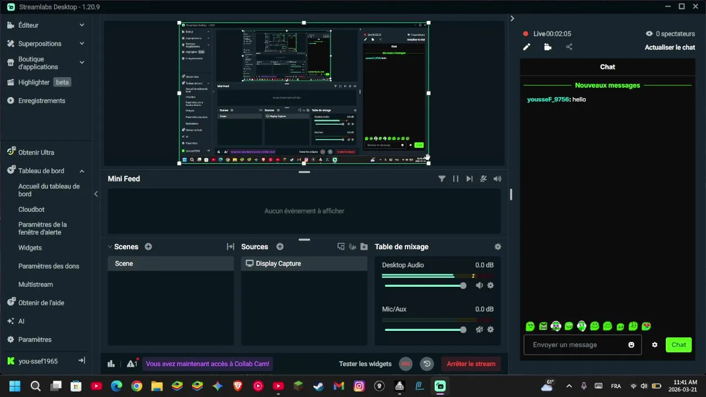Open Accueil du tableau de bord
The image size is (706, 397).
pos(49,190)
